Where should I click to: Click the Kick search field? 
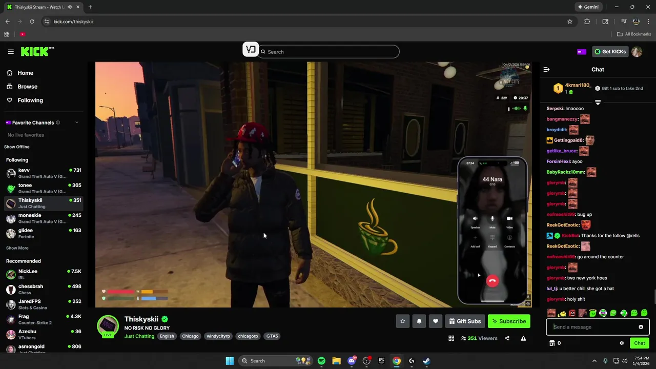point(329,52)
